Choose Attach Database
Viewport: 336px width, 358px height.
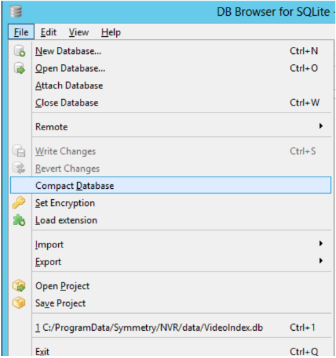[x=171, y=85]
